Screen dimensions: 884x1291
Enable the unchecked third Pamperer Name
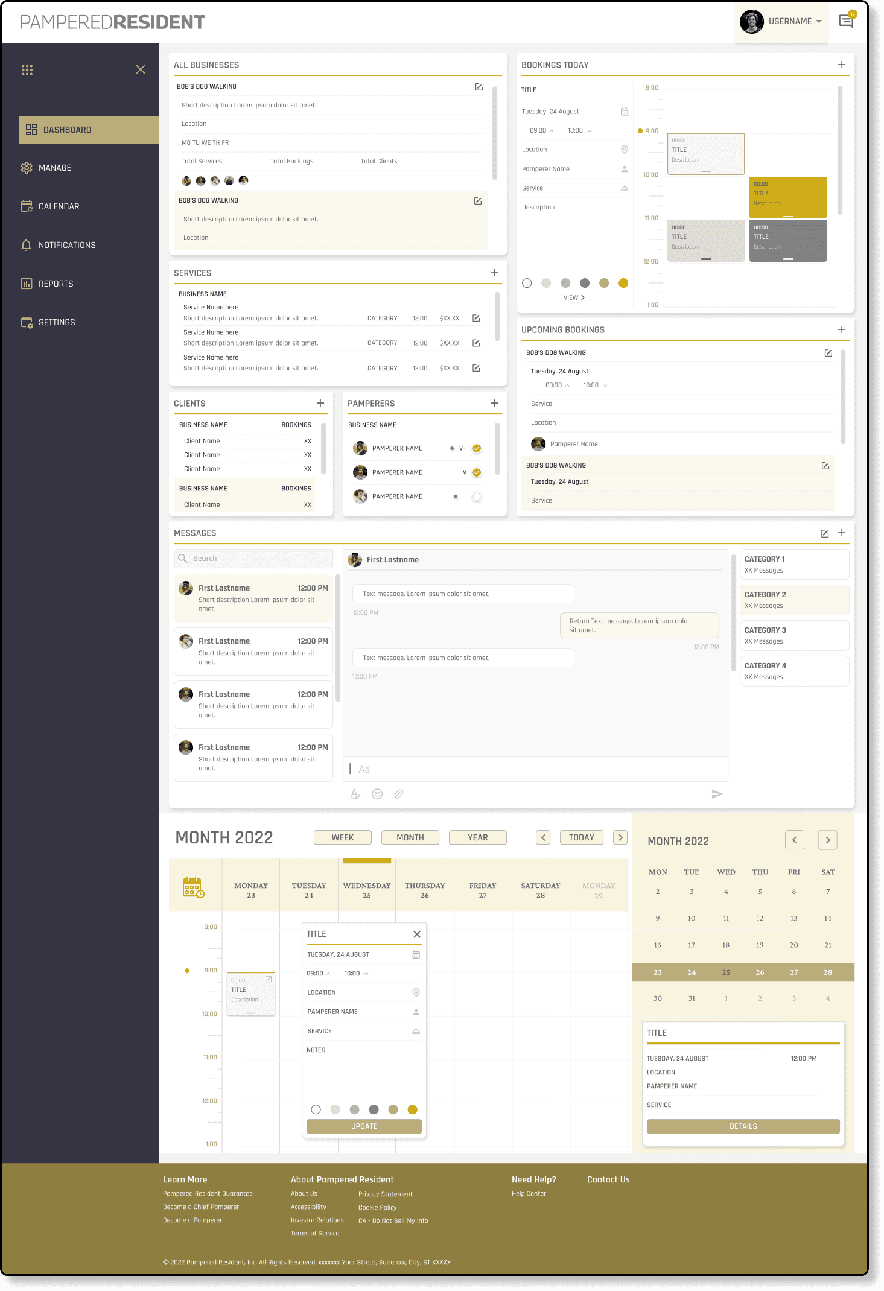[477, 496]
